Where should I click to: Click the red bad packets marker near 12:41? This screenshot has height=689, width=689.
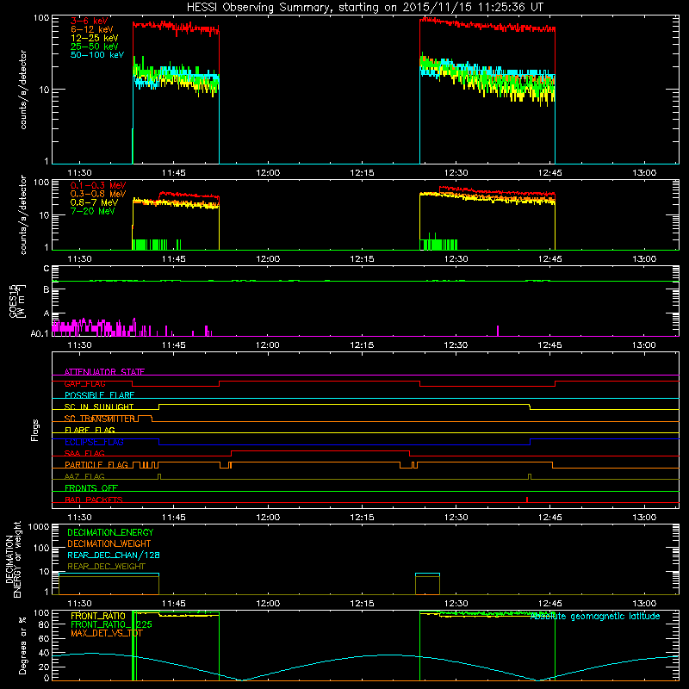click(x=527, y=500)
